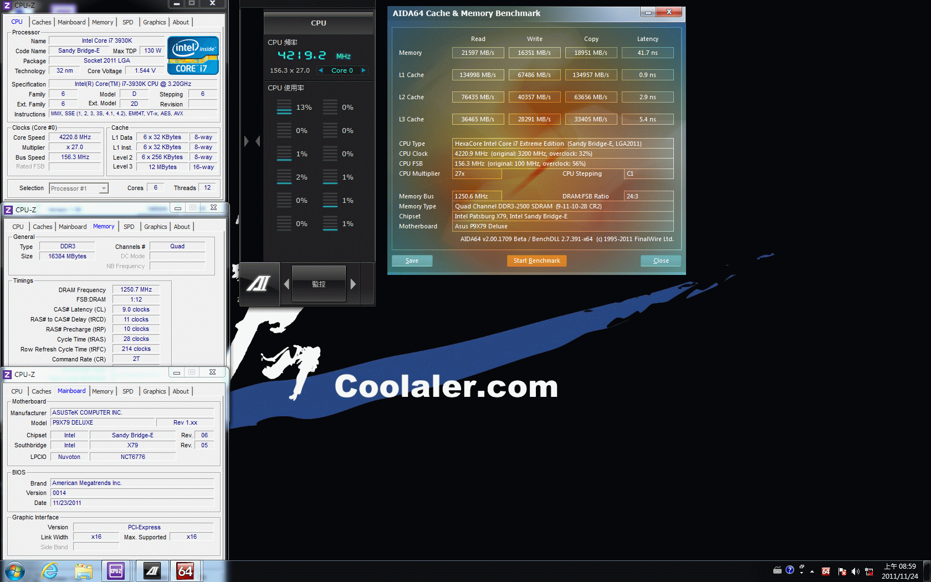Select the CPU tab in the CPU-Z Memory window
Screen dimensions: 931x582
click(x=18, y=227)
